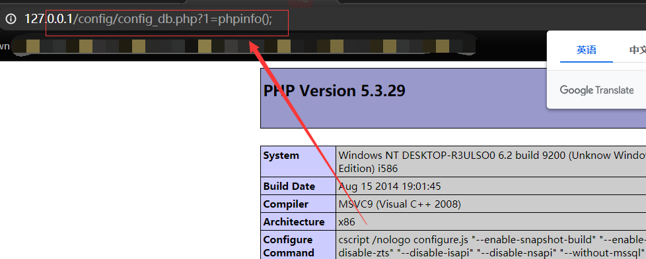Viewport: 646px width, 259px height.
Task: Select the Build Date row label
Action: click(289, 187)
